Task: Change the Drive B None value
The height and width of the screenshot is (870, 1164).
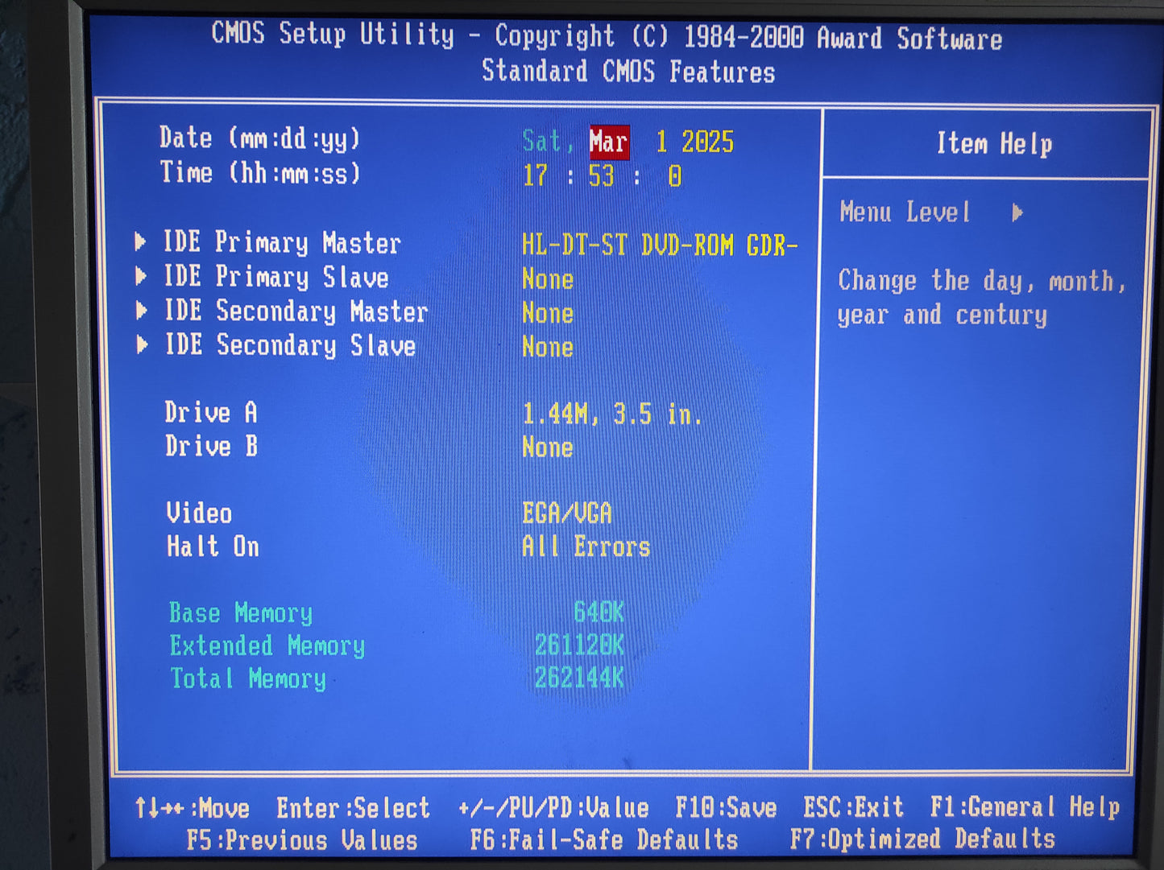Action: 547,447
